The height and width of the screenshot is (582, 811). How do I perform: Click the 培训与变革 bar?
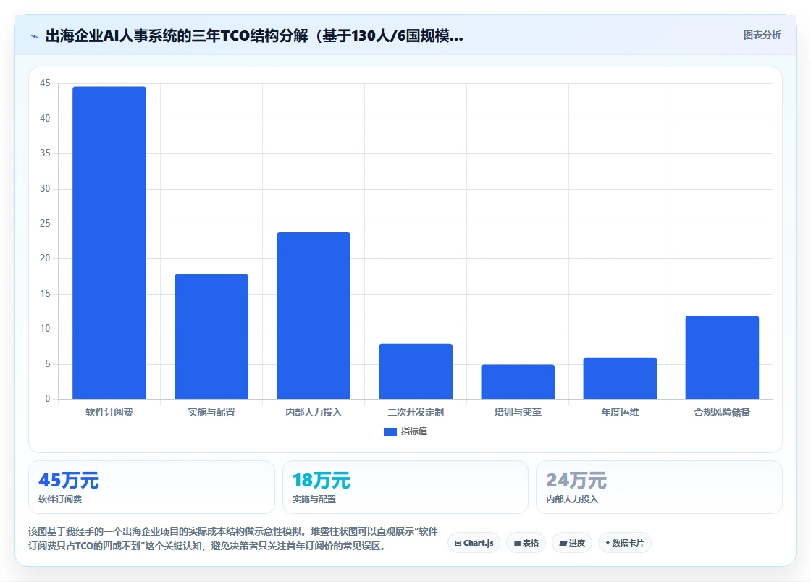(x=518, y=381)
